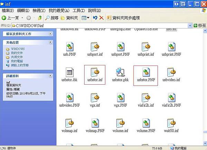Select the volume.inf file icon
The height and width of the screenshot is (150, 207).
tap(120, 123)
